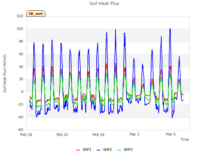Image resolution: width=209 pixels, height=156 pixels.
Task: Click the SB_met label badge
Action: (x=36, y=14)
